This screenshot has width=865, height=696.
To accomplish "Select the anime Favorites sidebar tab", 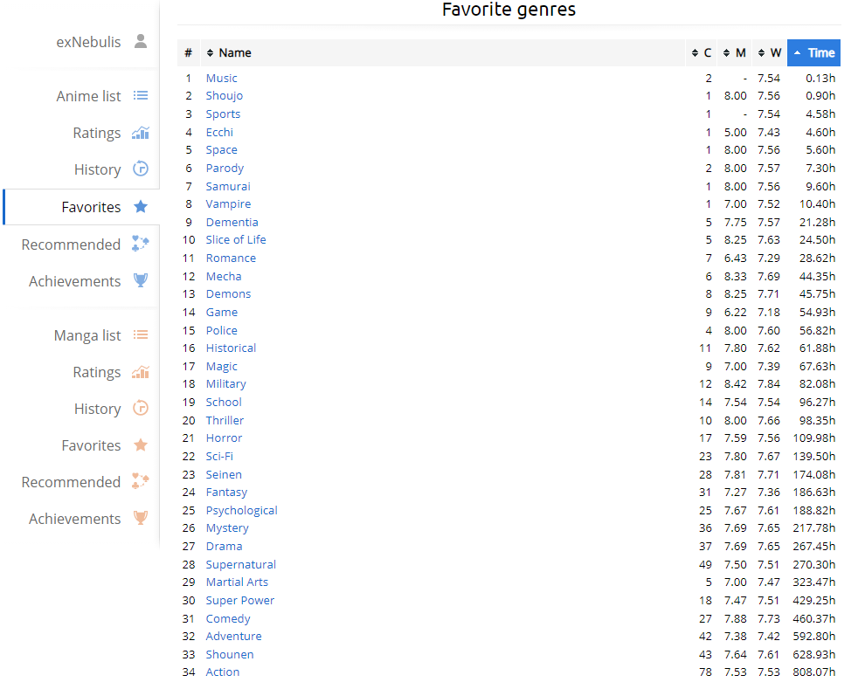I will 91,207.
